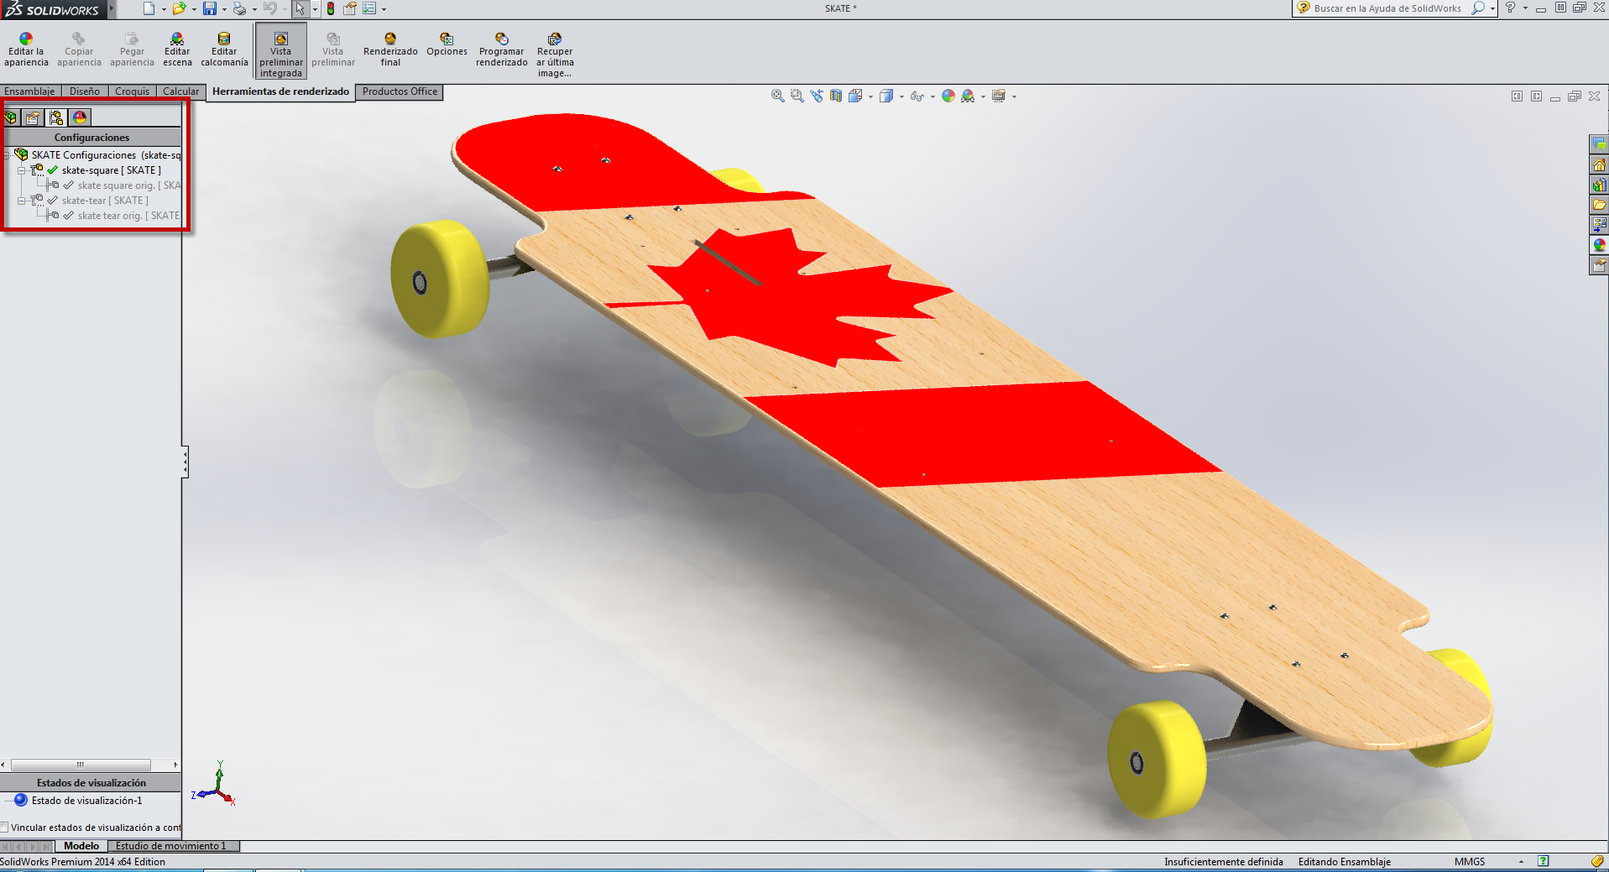Collapse the skate-tear tree node
Screen dimensions: 1609x872
(22, 201)
